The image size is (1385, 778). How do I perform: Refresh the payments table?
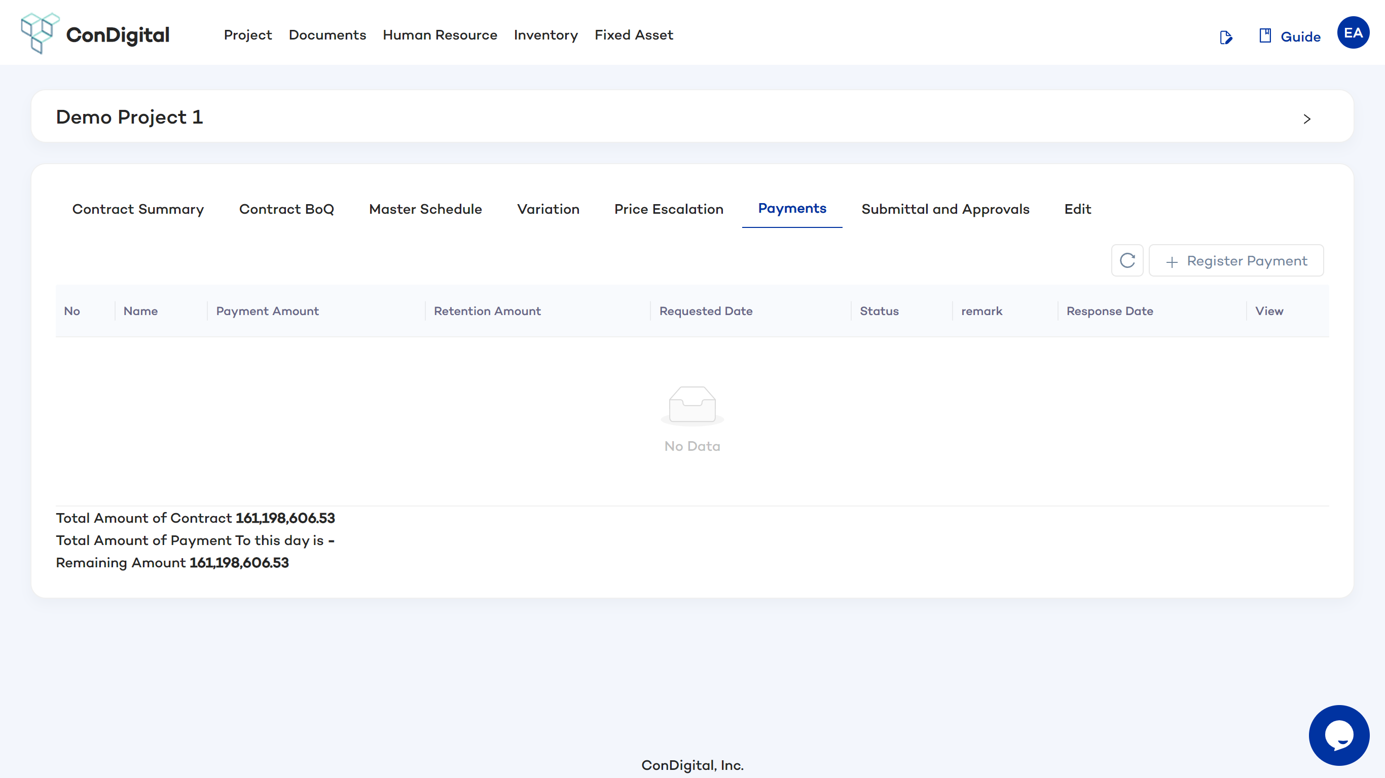click(x=1127, y=260)
